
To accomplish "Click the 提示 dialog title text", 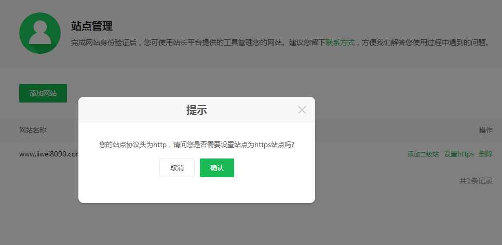I will pos(197,110).
